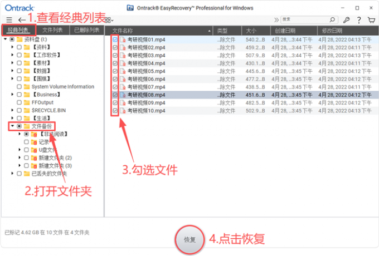Expand the 【工作软件】 folder
Image resolution: width=379 pixels, height=256 pixels.
12,55
